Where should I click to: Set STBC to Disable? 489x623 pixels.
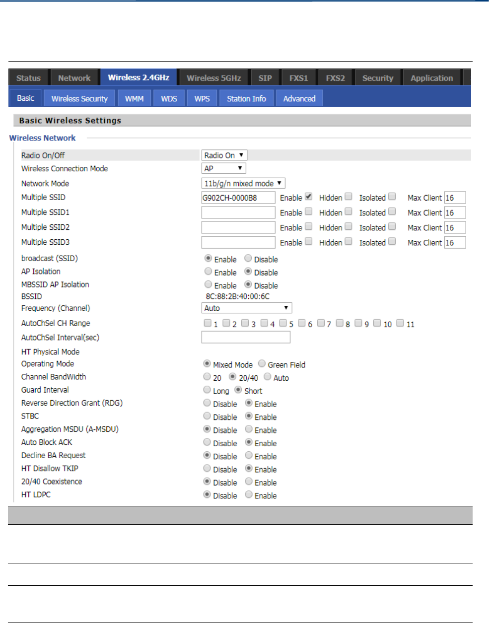click(207, 416)
